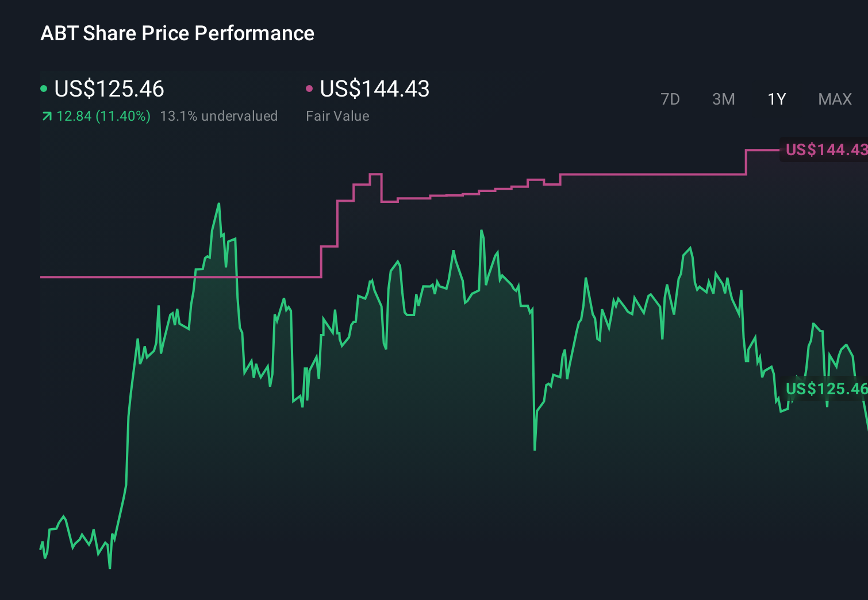Expand the US$125.46 price summary
This screenshot has width=868, height=600.
[109, 89]
